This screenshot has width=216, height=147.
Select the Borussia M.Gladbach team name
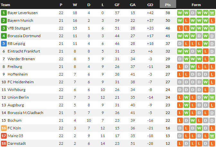tap(25, 113)
